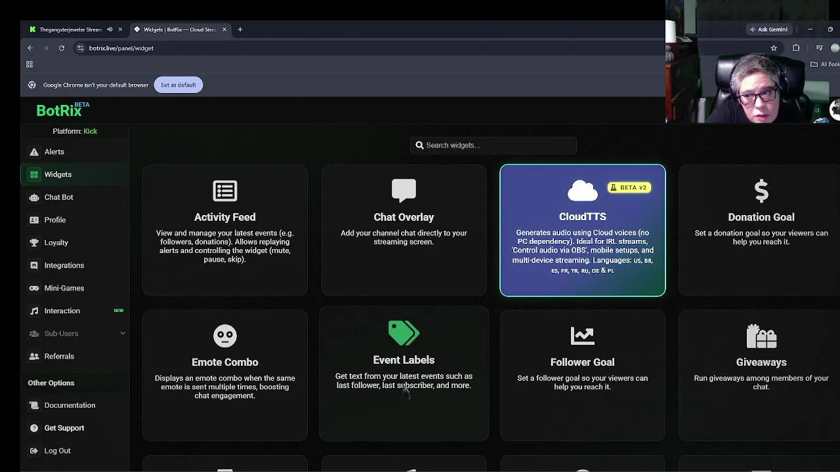Viewport: 840px width, 472px height.
Task: Open Loyalty section
Action: coord(75,243)
